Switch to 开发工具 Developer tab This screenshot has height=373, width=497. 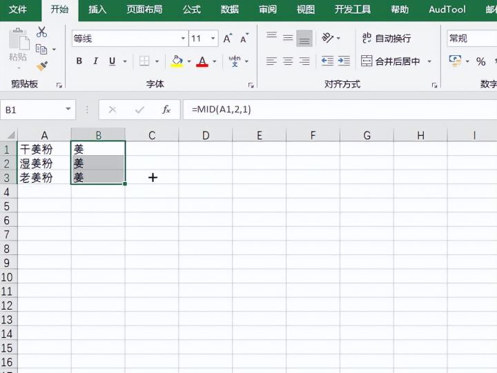coord(353,10)
